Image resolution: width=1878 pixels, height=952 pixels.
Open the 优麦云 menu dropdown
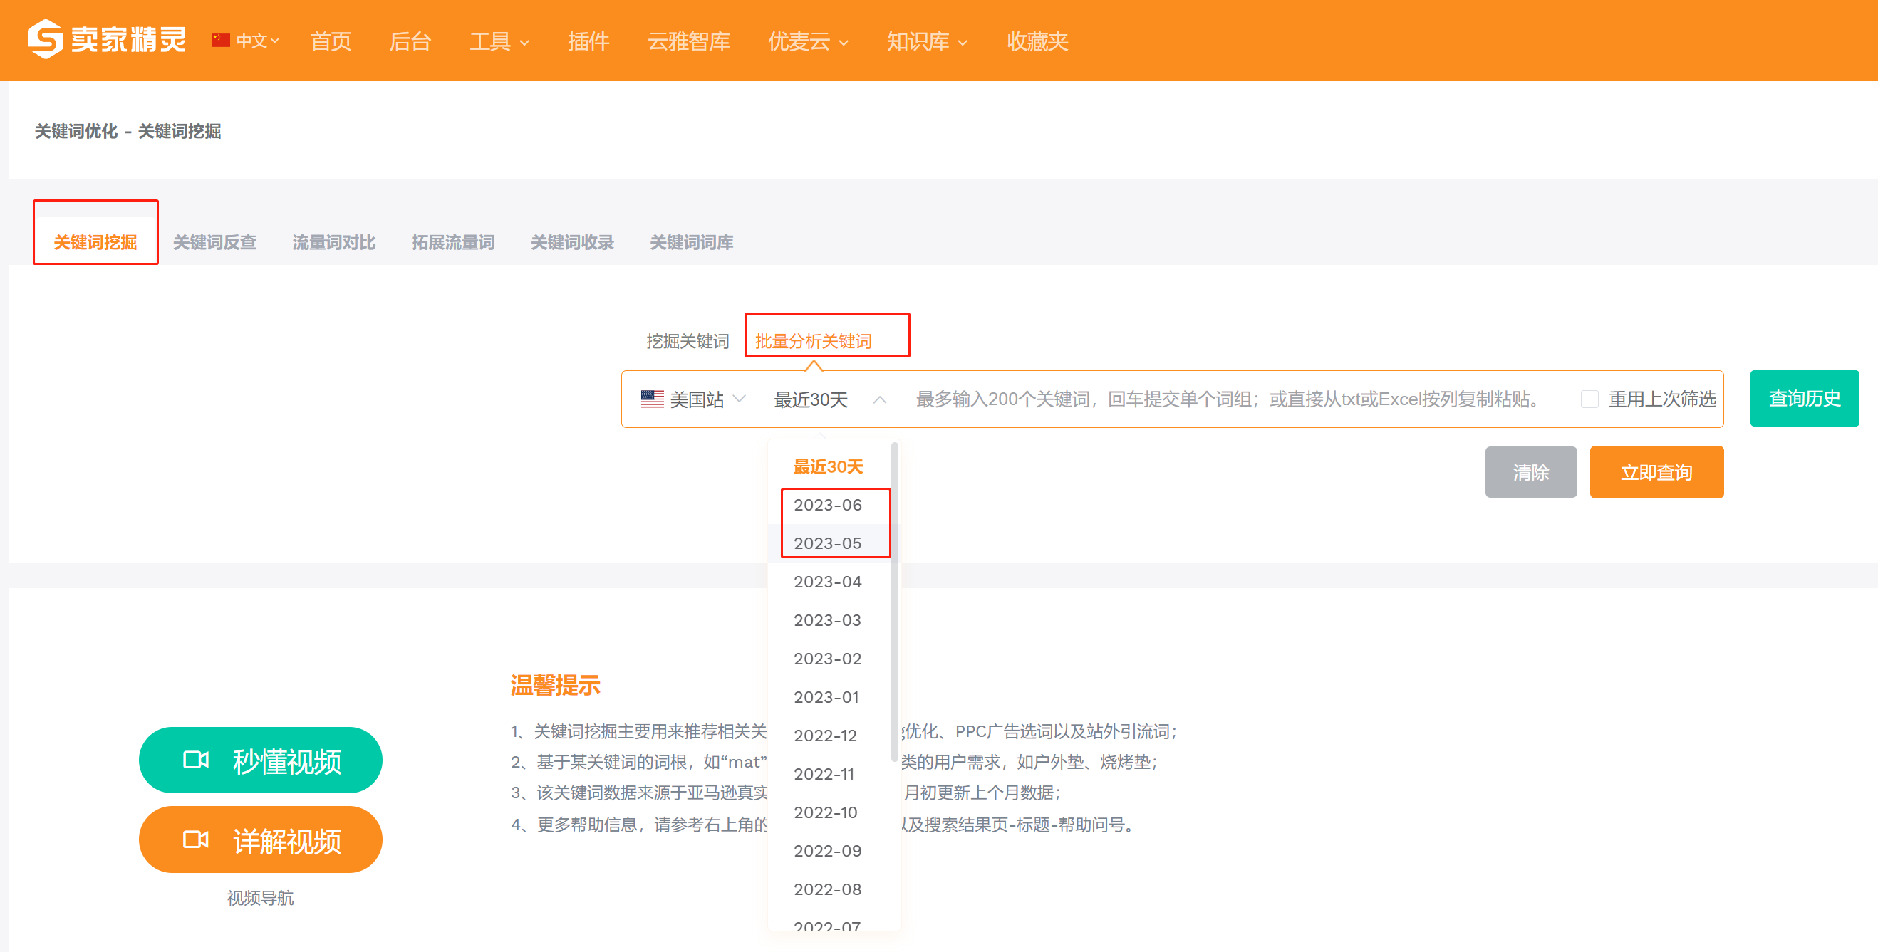pyautogui.click(x=808, y=41)
